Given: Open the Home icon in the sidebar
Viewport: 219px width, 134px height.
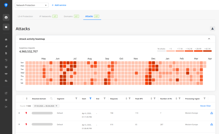Looking at the screenshot, I should 6,40.
